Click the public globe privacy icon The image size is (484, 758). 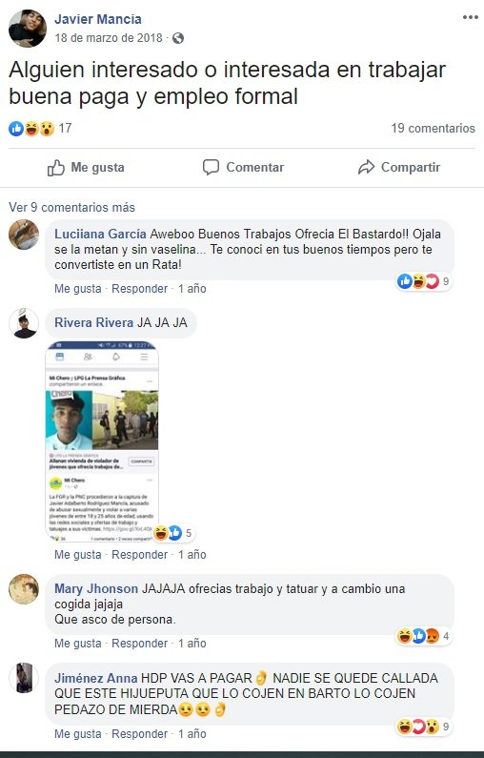coord(178,38)
